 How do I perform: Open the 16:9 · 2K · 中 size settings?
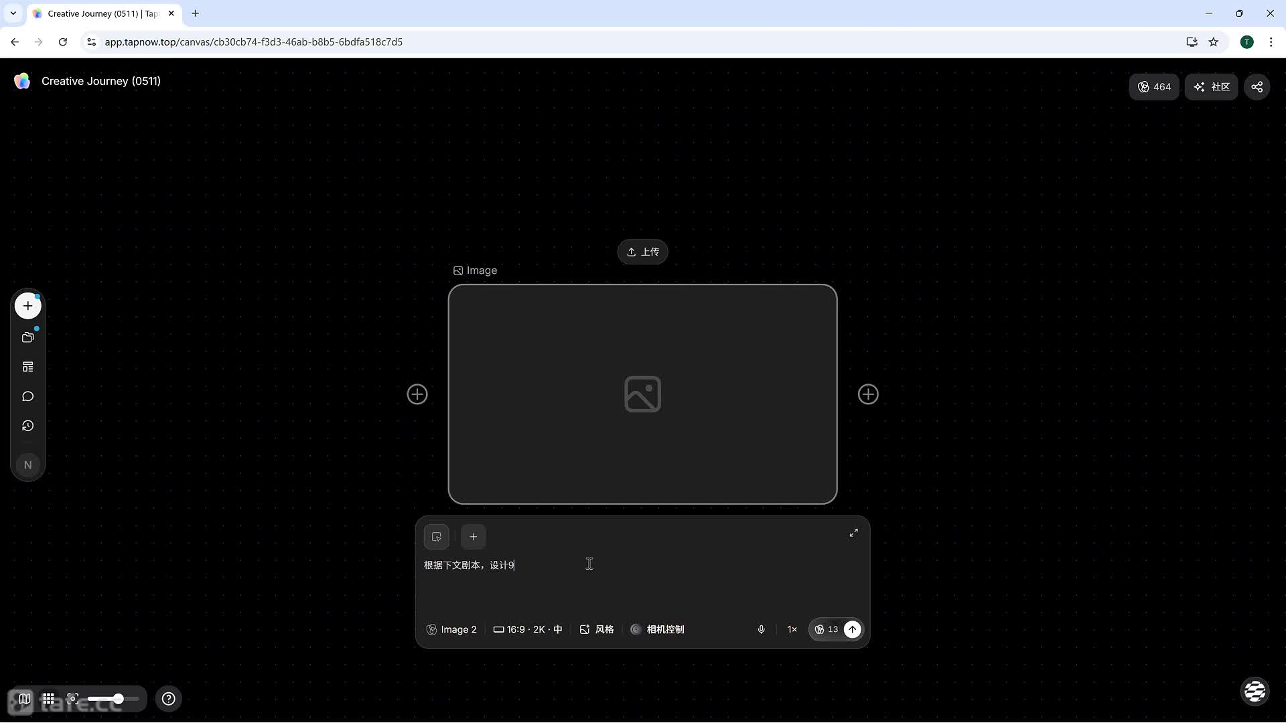click(528, 629)
